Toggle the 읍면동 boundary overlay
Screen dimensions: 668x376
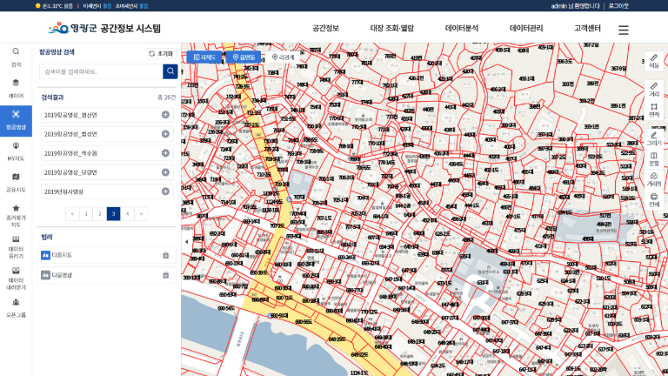point(244,57)
